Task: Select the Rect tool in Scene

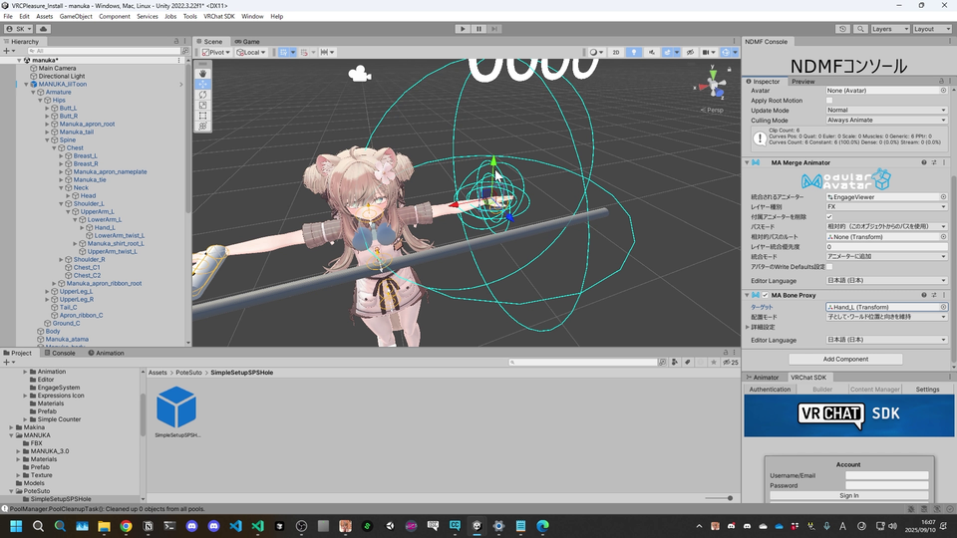Action: [x=202, y=116]
